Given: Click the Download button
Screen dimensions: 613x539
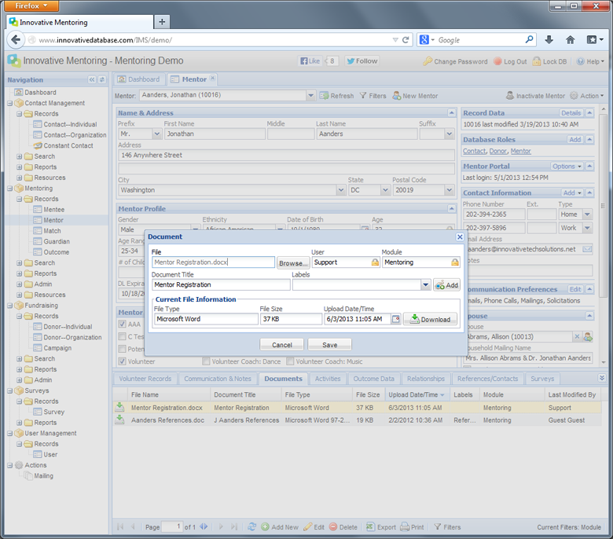Looking at the screenshot, I should pyautogui.click(x=430, y=319).
